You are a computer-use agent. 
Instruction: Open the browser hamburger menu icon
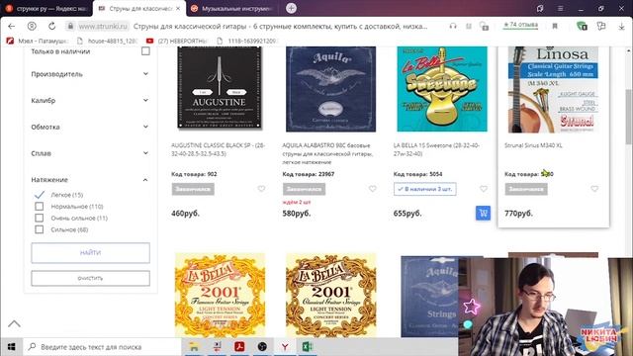(x=561, y=9)
